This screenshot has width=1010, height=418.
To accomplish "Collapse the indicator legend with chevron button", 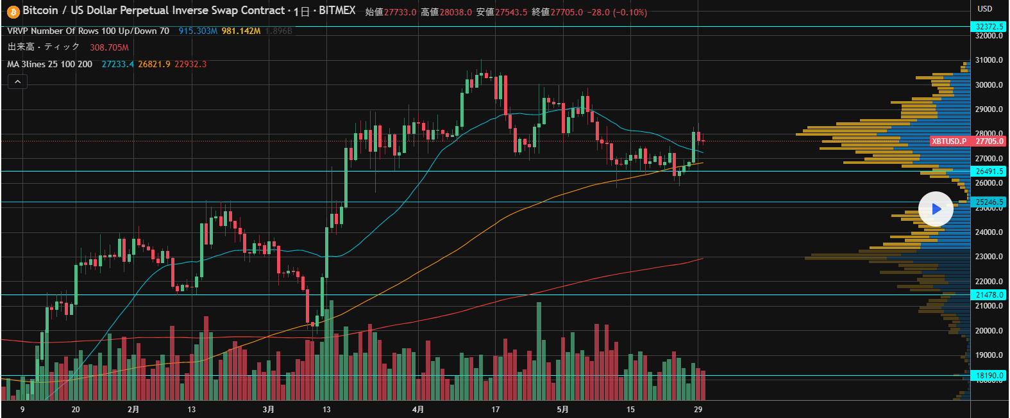I will pyautogui.click(x=17, y=82).
